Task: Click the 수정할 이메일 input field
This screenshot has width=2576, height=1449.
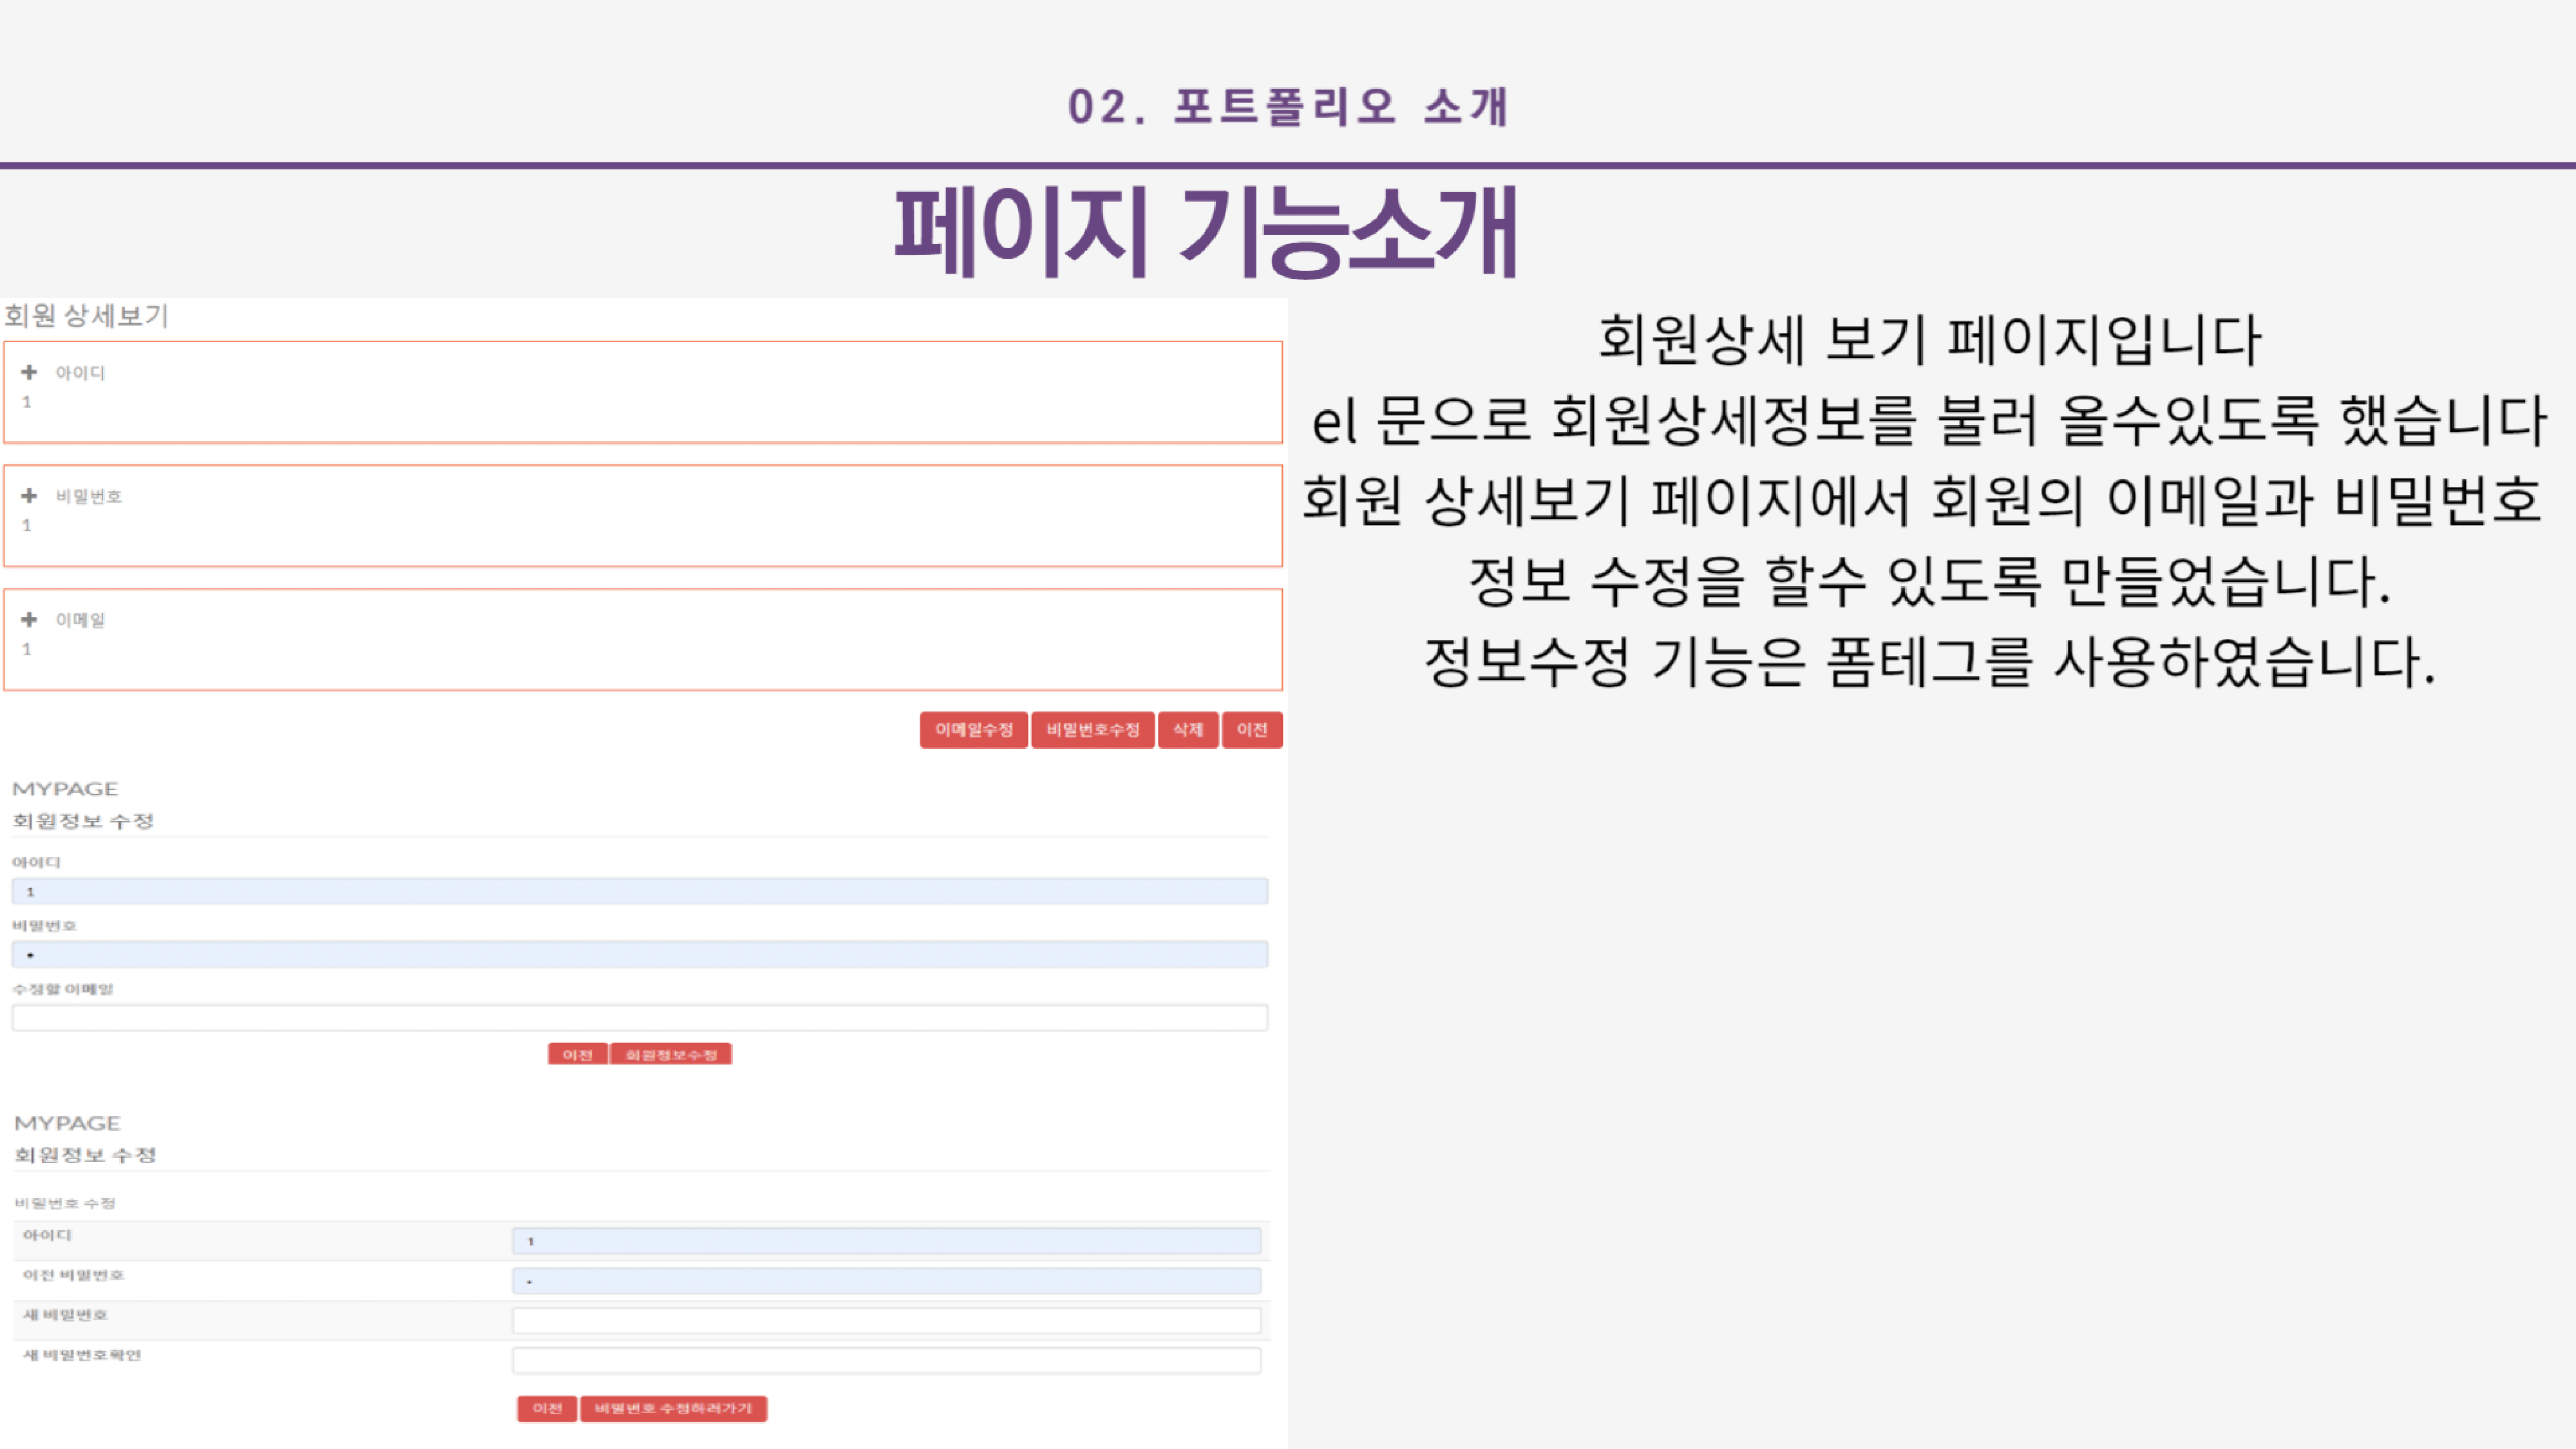Action: tap(640, 1018)
